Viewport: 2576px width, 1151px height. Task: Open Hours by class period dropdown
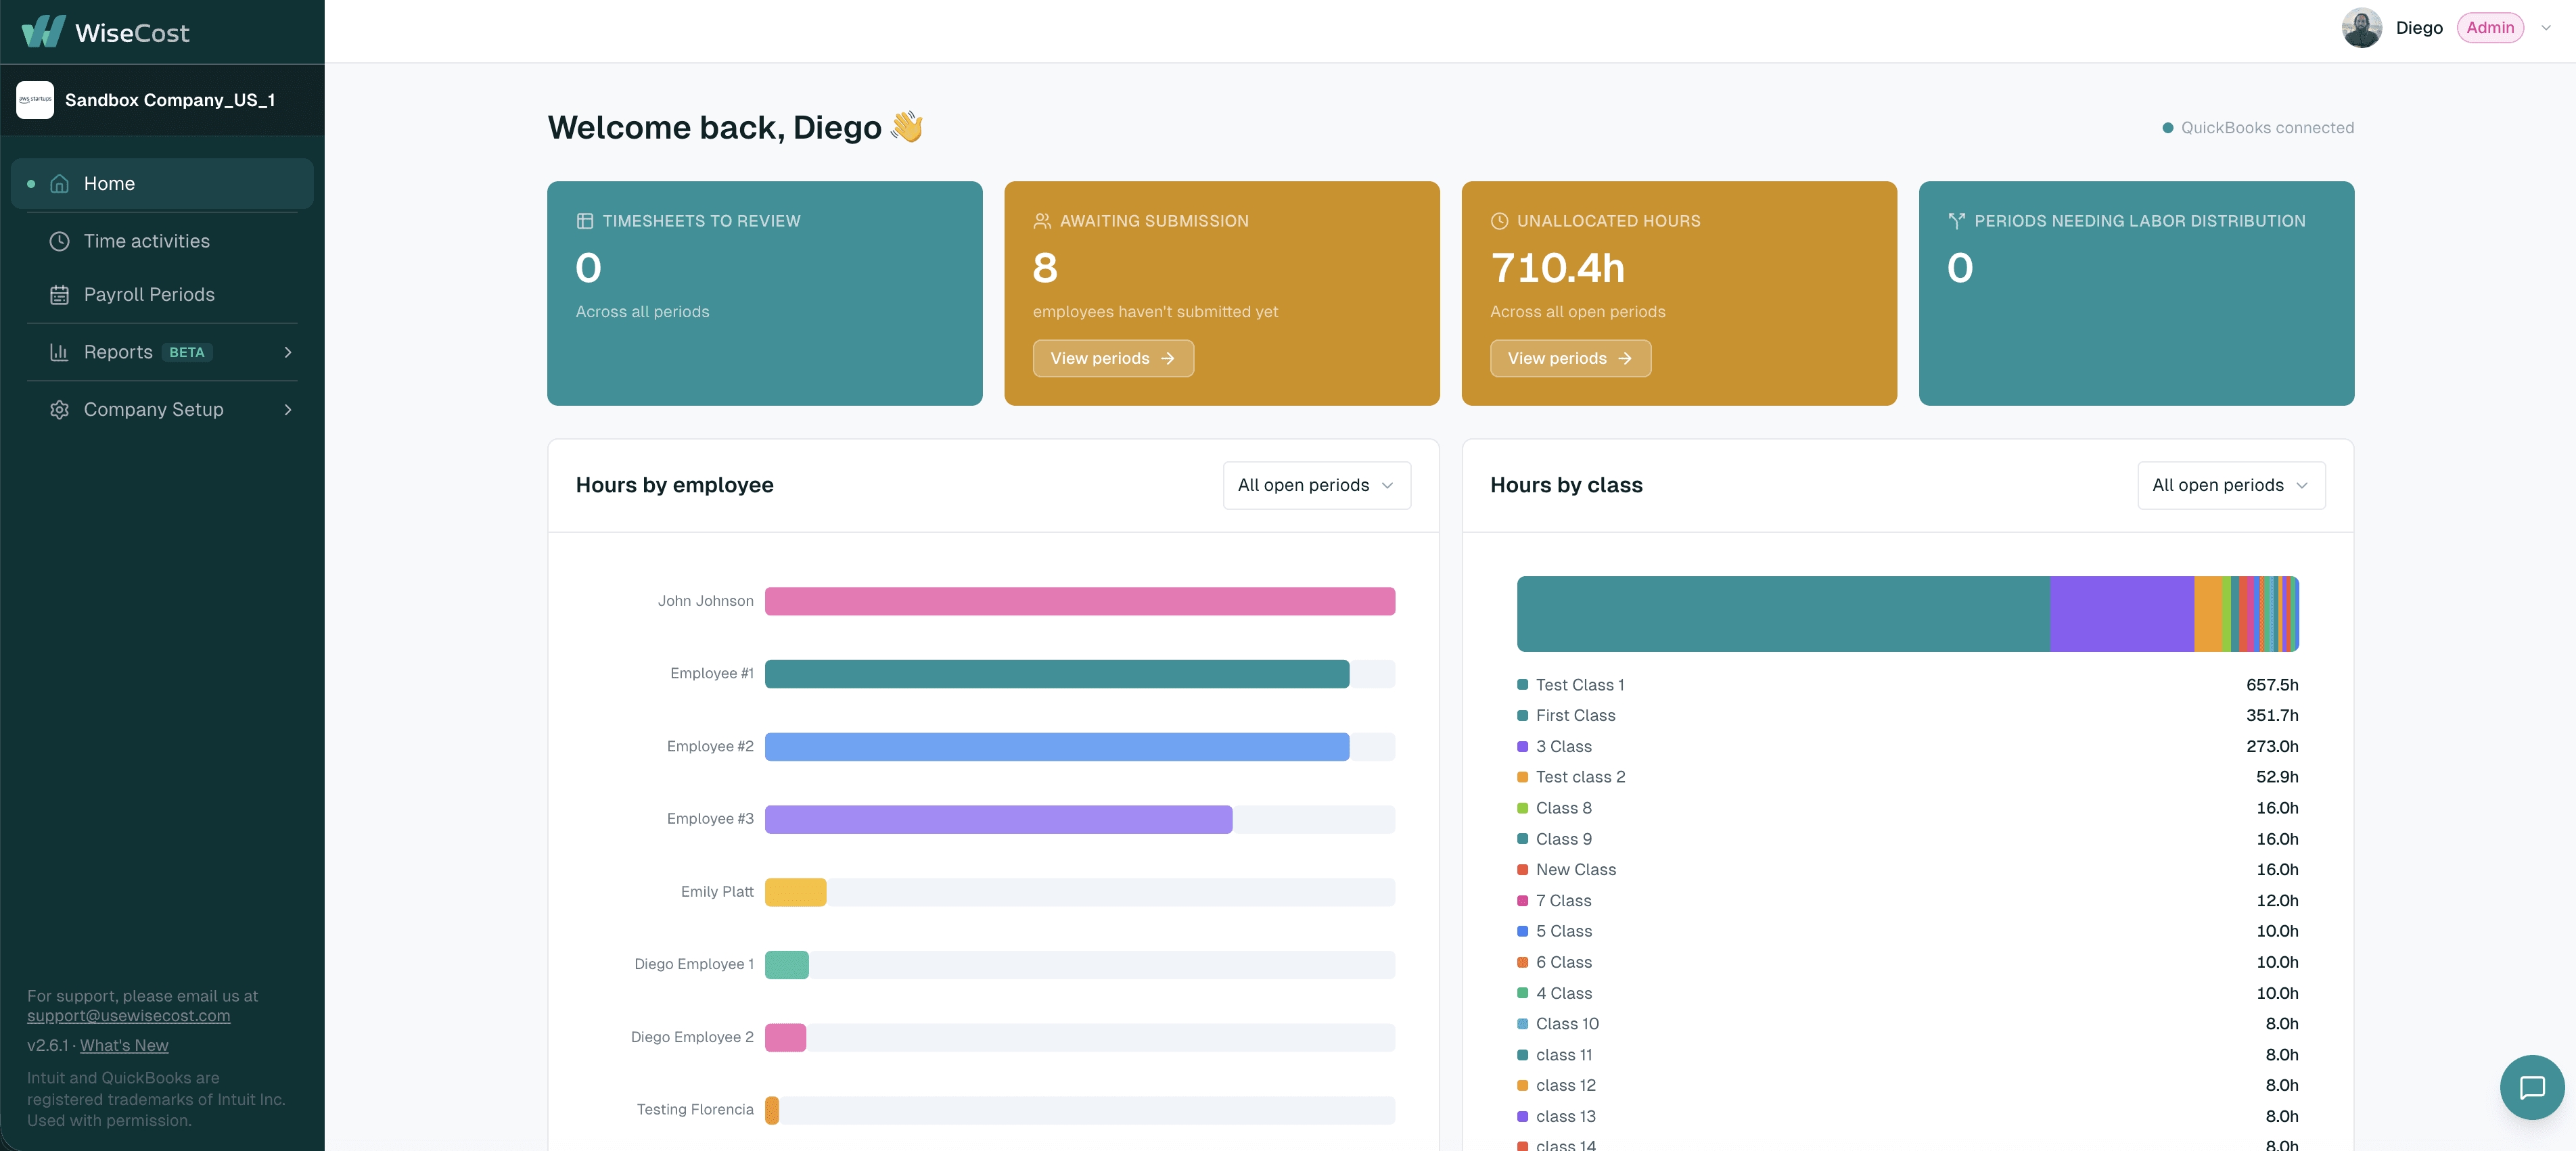[2231, 485]
